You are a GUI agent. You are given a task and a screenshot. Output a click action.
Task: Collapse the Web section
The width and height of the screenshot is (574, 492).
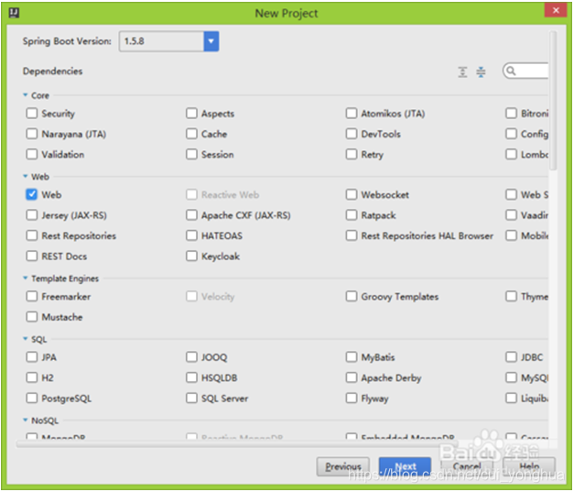tap(26, 176)
